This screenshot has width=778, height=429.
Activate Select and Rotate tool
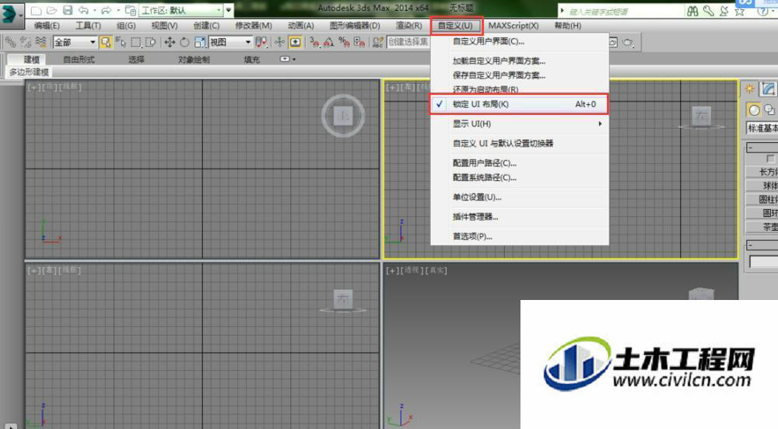pyautogui.click(x=184, y=43)
